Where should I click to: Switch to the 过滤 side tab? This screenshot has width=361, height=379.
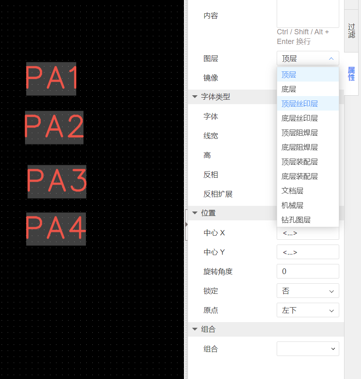pos(351,31)
